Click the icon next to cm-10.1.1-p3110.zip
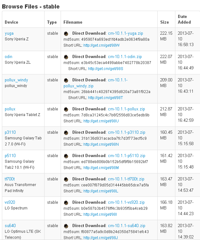 [x=66, y=132]
